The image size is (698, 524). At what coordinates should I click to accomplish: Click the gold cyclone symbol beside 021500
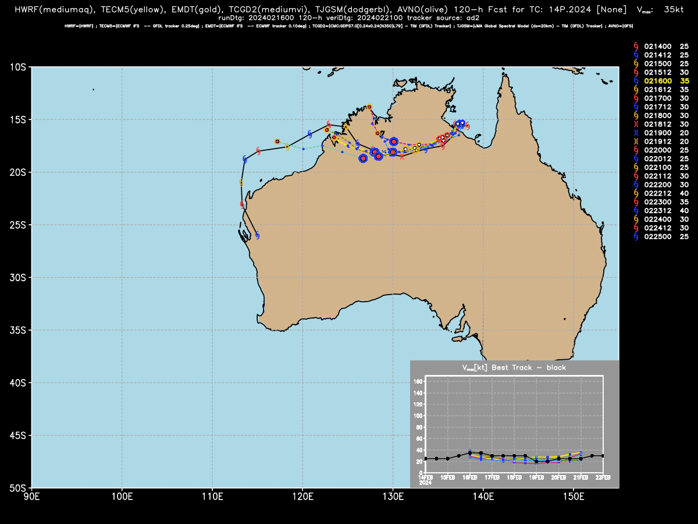pyautogui.click(x=636, y=62)
